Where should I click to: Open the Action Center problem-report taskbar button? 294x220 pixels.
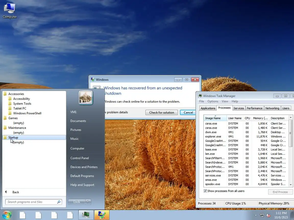(x=102, y=215)
